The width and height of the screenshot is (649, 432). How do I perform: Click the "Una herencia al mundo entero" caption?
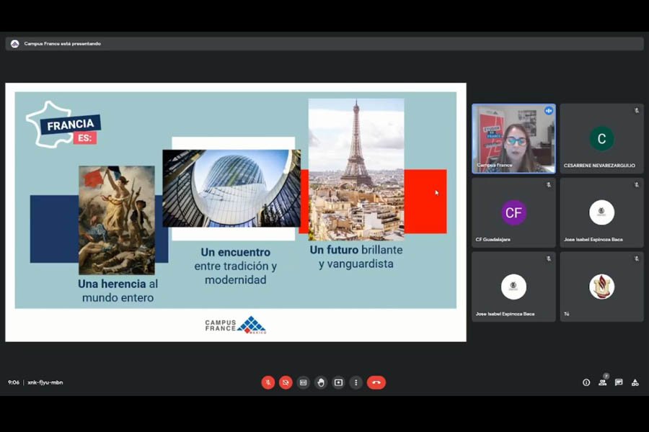pos(118,291)
